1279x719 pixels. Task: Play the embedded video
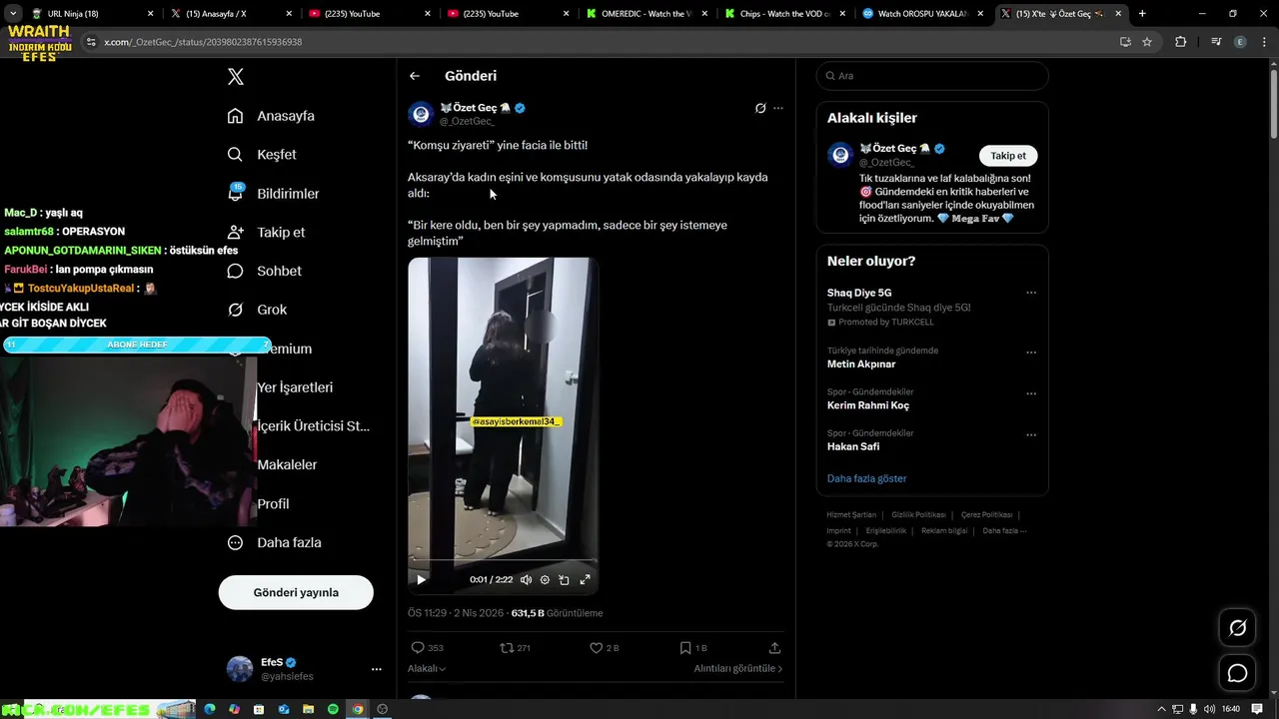pyautogui.click(x=421, y=579)
